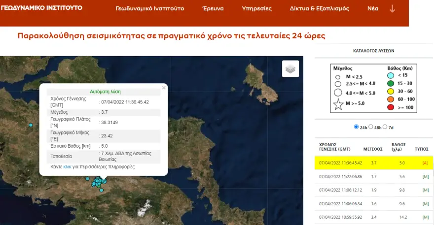The image size is (434, 225).
Task: Click the isolated earthquake marker on left of map
Action: pyautogui.click(x=31, y=125)
